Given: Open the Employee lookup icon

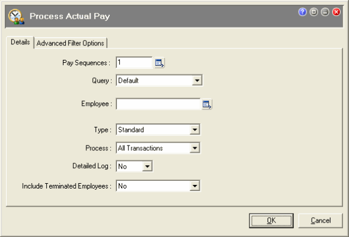Looking at the screenshot, I should tap(206, 104).
